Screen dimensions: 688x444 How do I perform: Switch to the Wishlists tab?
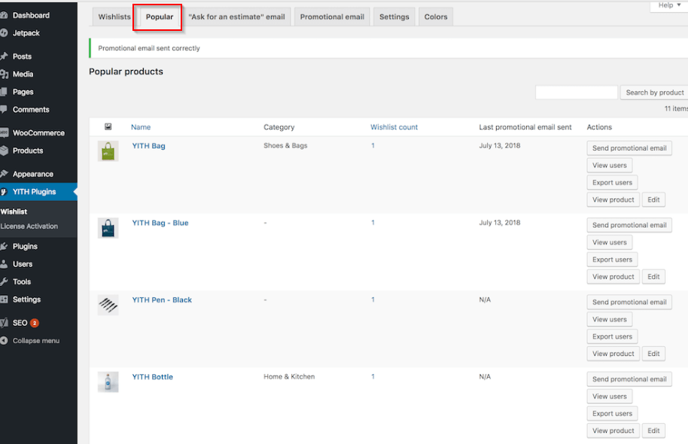pyautogui.click(x=114, y=17)
